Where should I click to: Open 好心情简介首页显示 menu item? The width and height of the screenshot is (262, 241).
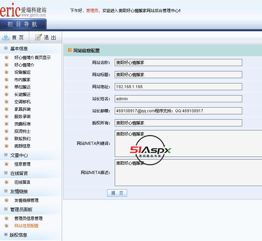click(x=33, y=58)
